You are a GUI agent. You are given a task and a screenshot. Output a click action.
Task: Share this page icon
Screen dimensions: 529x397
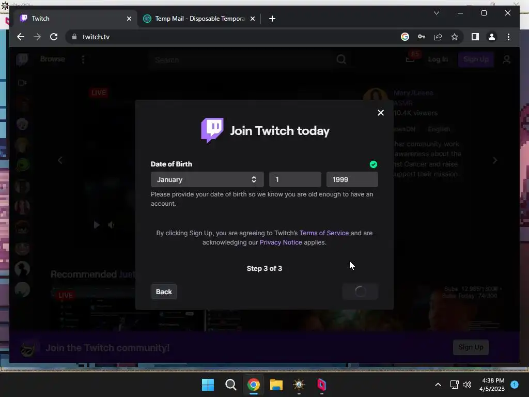click(438, 37)
